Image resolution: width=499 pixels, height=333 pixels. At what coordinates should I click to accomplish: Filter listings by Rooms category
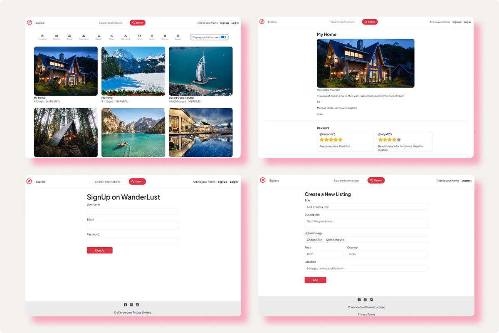pyautogui.click(x=57, y=36)
